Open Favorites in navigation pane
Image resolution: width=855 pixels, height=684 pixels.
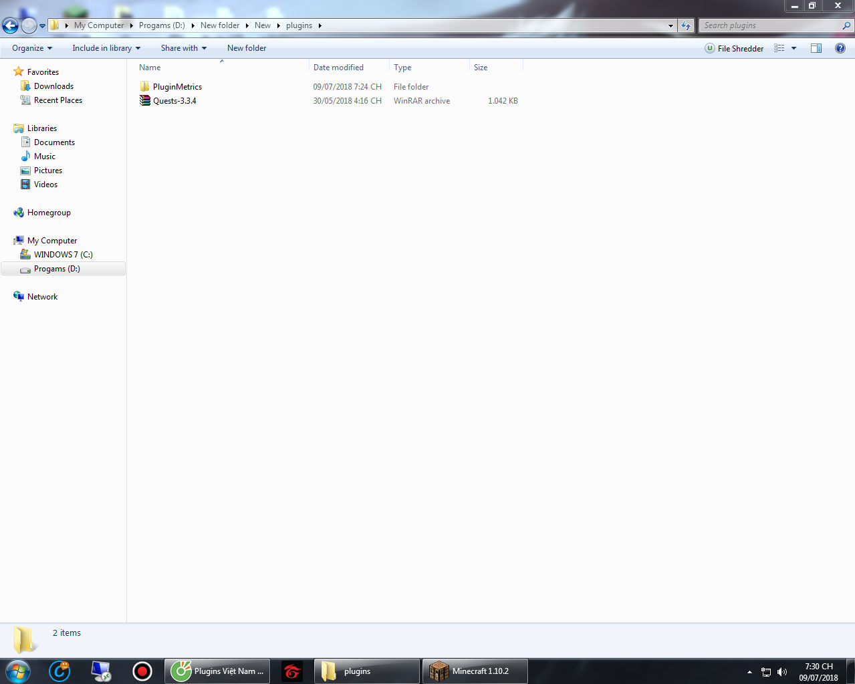(43, 72)
